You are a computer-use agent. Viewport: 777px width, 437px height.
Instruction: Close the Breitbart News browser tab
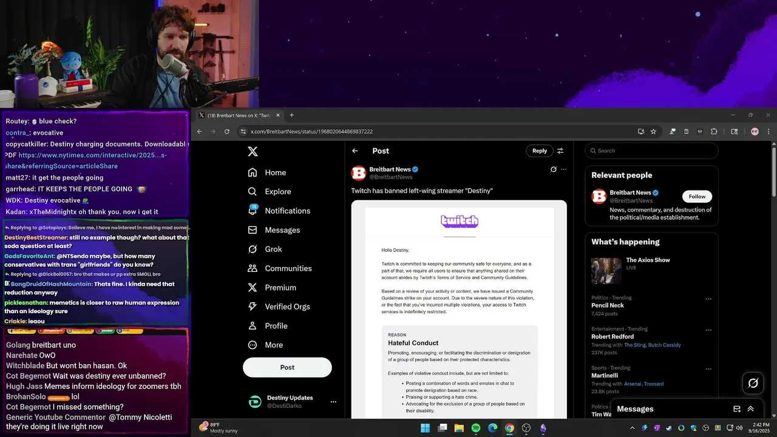pyautogui.click(x=278, y=115)
